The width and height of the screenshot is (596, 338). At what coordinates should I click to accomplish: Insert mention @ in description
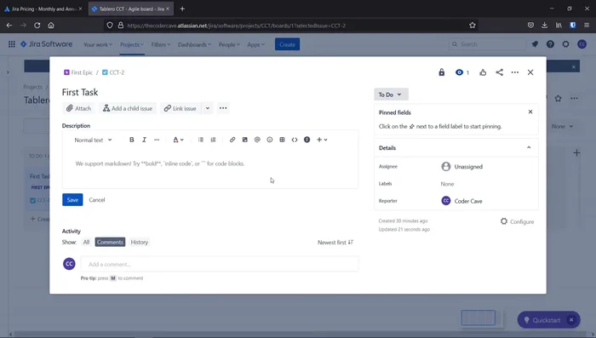[257, 140]
